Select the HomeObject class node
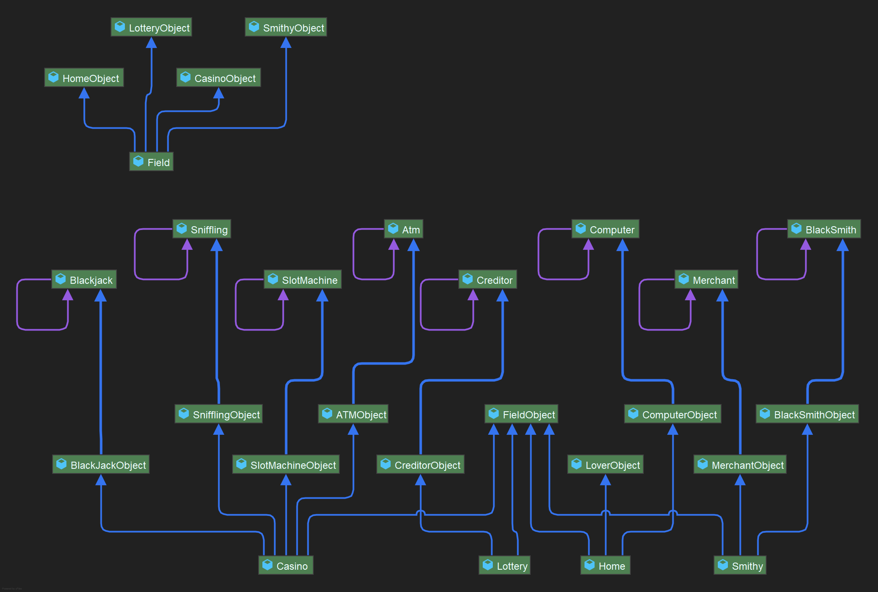Viewport: 878px width, 592px height. click(x=84, y=78)
